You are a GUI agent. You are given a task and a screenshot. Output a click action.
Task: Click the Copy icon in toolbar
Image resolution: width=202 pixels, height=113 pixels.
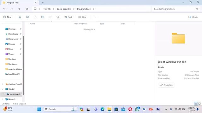pyautogui.click(x=27, y=17)
